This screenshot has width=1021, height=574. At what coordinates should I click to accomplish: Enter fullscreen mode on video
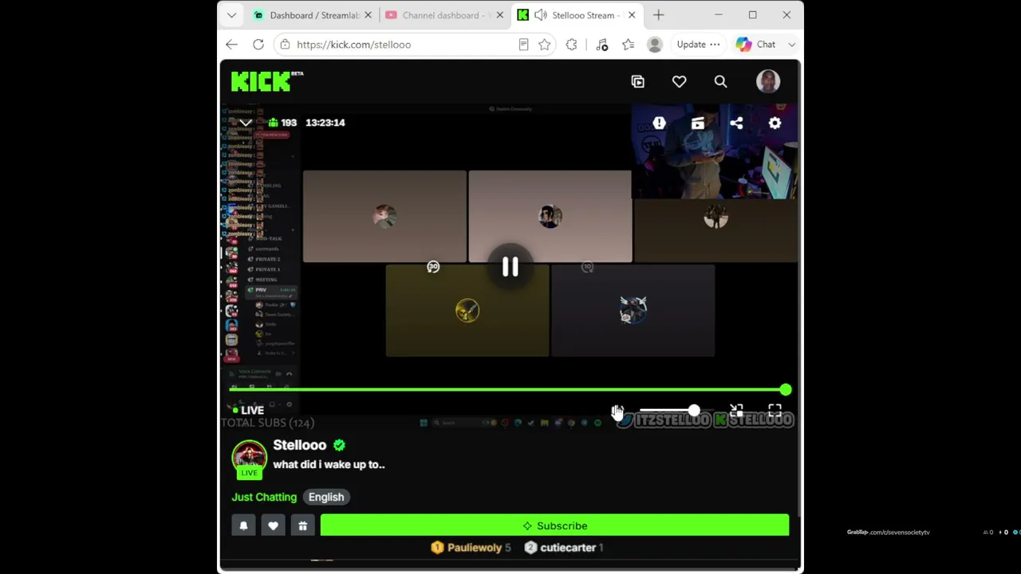pos(775,411)
